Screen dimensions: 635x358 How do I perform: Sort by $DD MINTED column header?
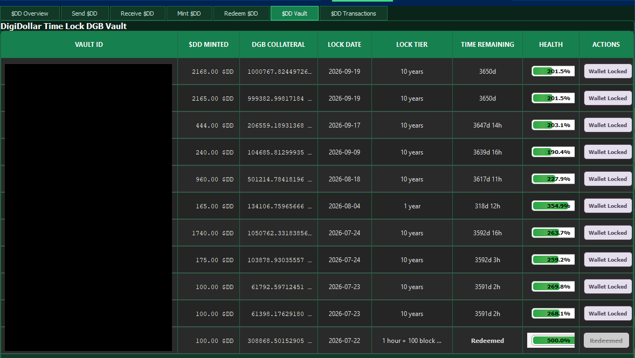click(x=209, y=45)
